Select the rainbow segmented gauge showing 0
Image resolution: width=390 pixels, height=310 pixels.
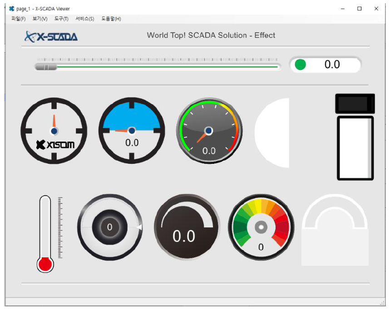261,227
